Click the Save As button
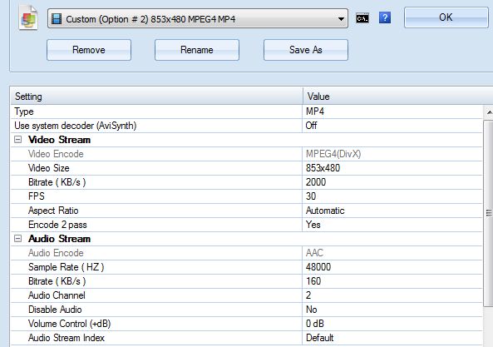The image size is (493, 347). click(306, 50)
